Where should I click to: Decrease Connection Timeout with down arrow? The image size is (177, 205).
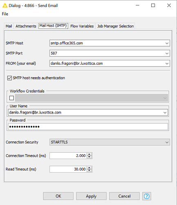pos(89,157)
